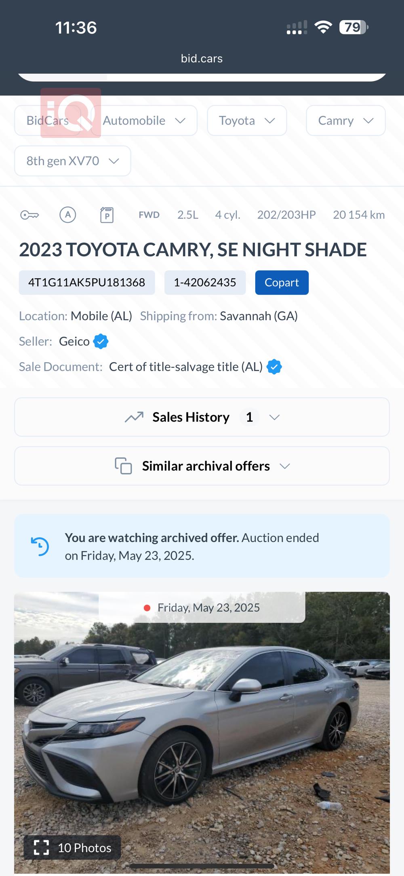Click the similar offers copy icon
The height and width of the screenshot is (876, 404).
123,466
